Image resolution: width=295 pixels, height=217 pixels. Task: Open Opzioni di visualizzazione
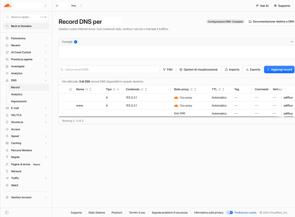[x=198, y=69]
